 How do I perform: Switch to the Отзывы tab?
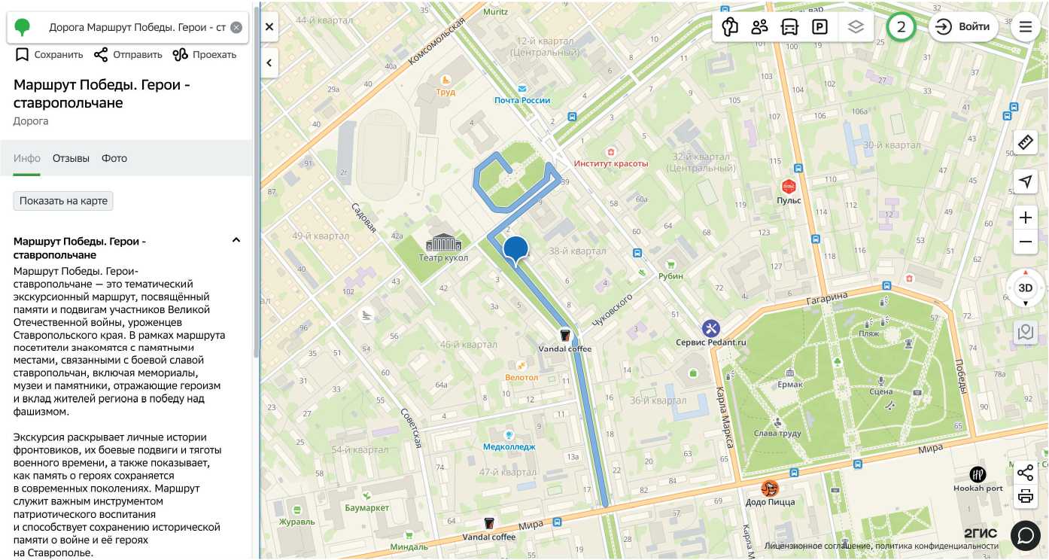click(71, 158)
